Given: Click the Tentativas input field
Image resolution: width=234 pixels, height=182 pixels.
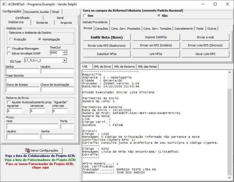Looking at the screenshot, I should point(37,111).
